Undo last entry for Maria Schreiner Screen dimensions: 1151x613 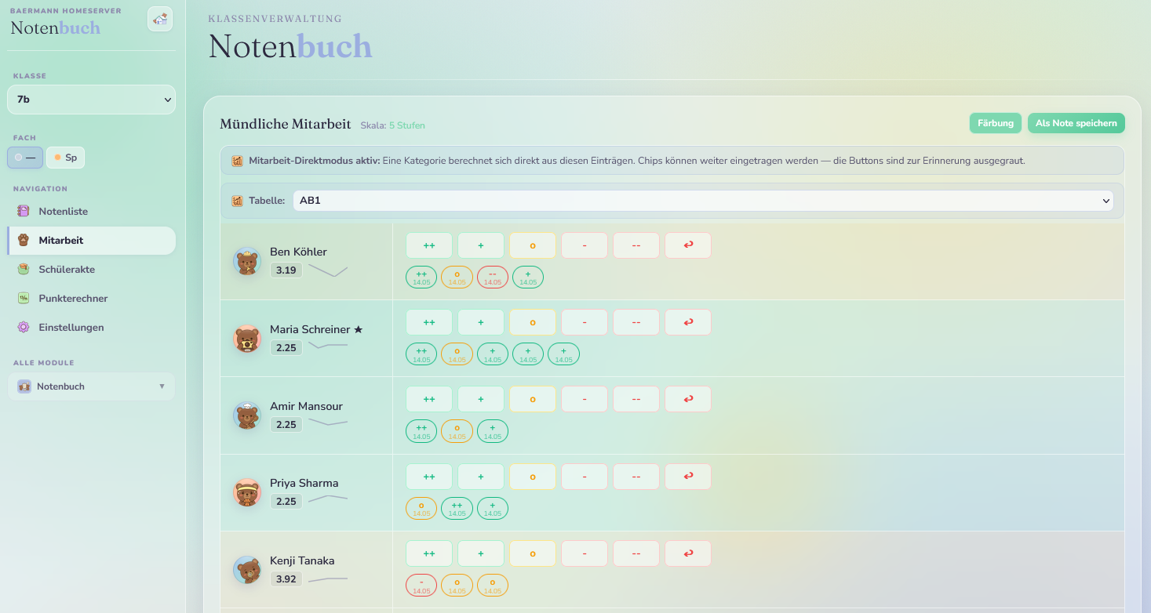click(688, 322)
